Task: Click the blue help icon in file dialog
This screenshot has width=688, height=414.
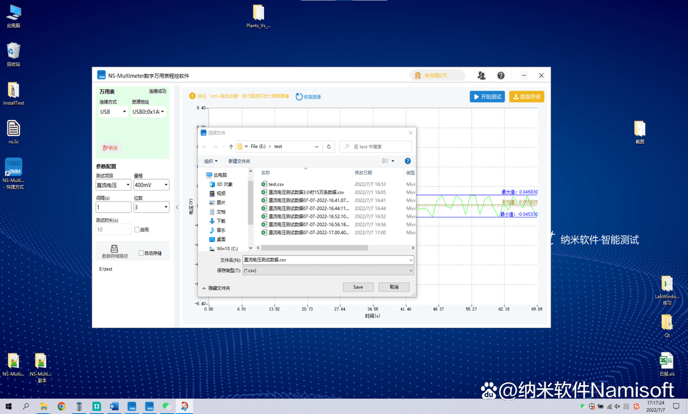Action: (408, 161)
